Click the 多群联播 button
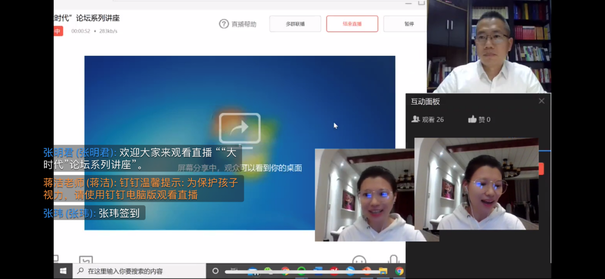Viewport: 605px width, 279px height. click(x=295, y=24)
